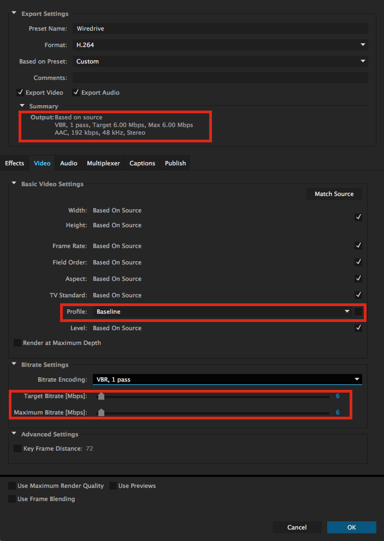The image size is (384, 541).
Task: Collapse the Bitrate Settings section
Action: click(13, 364)
